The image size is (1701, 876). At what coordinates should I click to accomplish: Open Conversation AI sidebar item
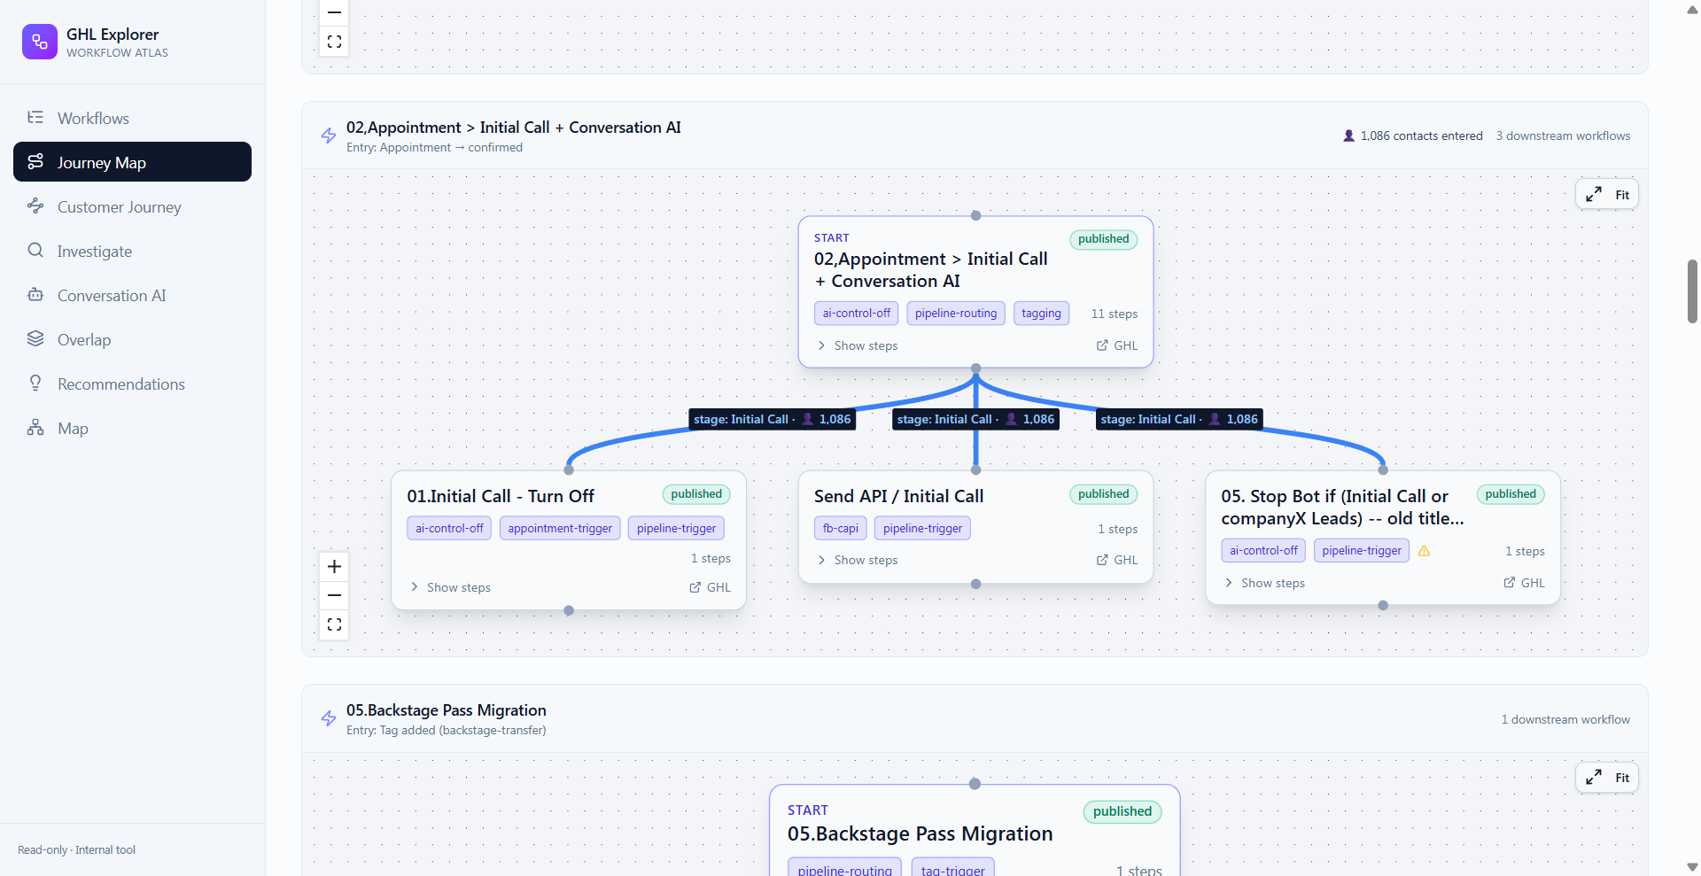coord(133,295)
